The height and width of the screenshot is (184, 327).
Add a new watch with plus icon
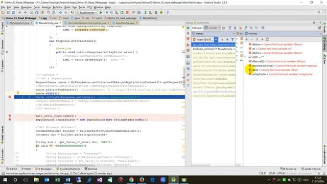coord(246,39)
